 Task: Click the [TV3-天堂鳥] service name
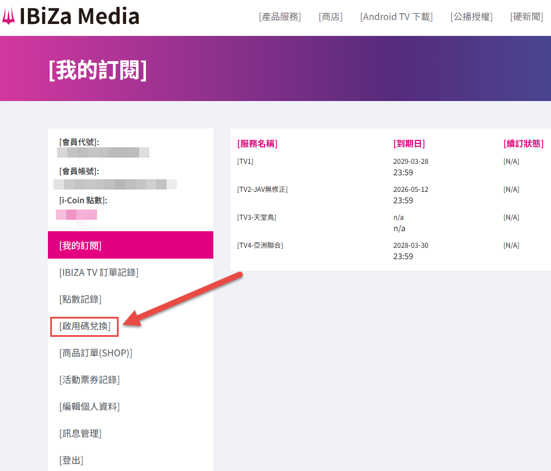[x=257, y=218]
